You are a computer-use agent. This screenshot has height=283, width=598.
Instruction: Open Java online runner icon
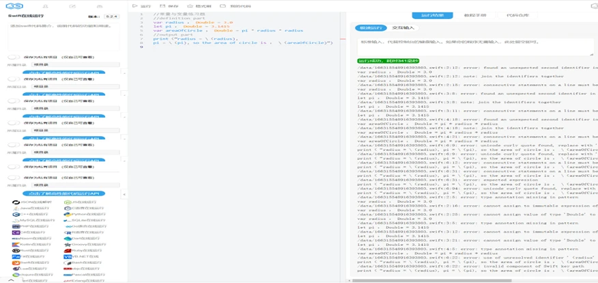pos(16,208)
